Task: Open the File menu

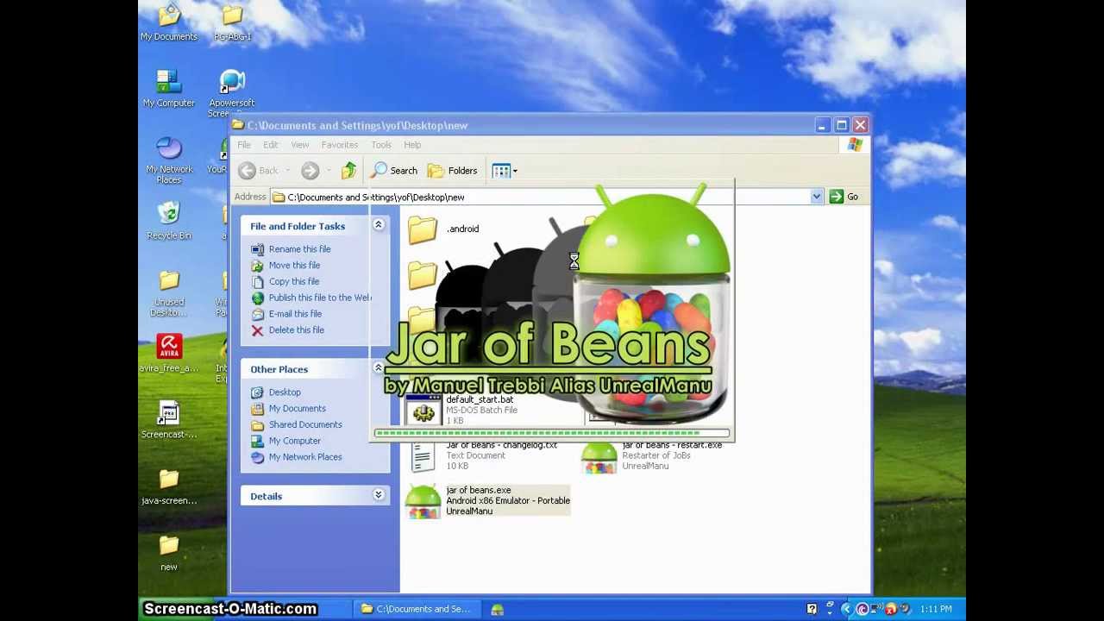Action: [244, 145]
